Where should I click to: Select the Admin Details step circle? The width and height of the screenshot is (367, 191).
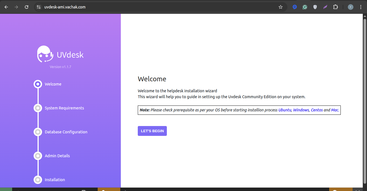coord(38,156)
